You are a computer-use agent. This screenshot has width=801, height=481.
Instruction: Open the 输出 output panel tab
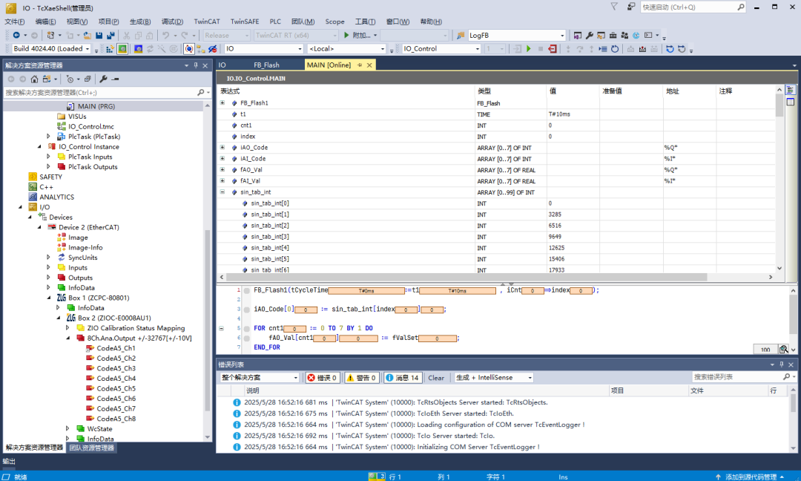pos(9,461)
